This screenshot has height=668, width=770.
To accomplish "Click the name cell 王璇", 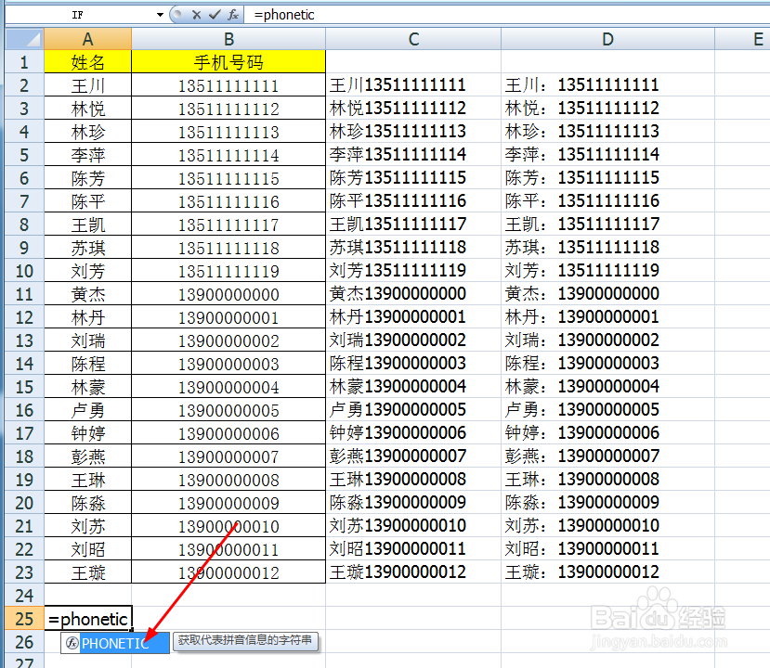I will pyautogui.click(x=88, y=572).
